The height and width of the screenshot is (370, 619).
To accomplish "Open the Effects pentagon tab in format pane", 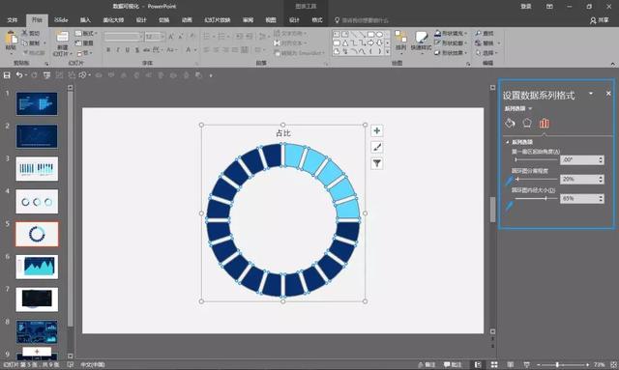I will 527,123.
